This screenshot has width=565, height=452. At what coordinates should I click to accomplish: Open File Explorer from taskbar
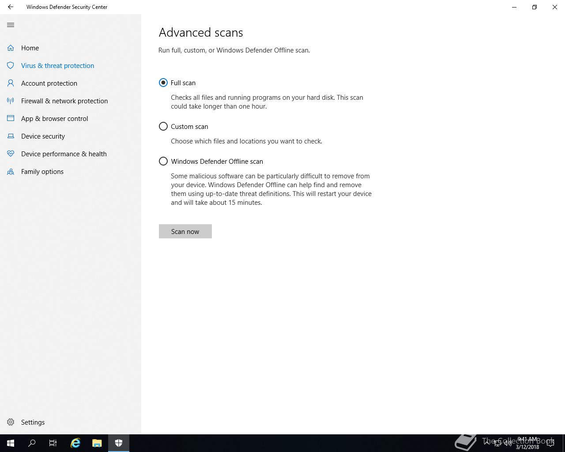point(97,443)
